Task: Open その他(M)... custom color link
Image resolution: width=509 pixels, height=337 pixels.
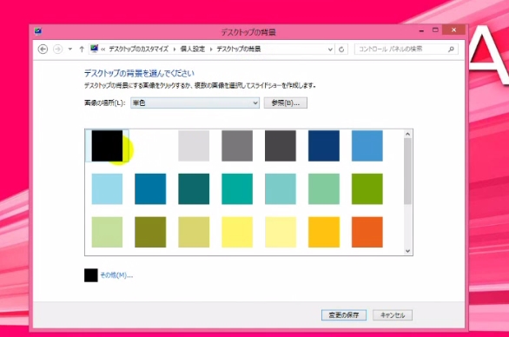Action: tap(116, 275)
